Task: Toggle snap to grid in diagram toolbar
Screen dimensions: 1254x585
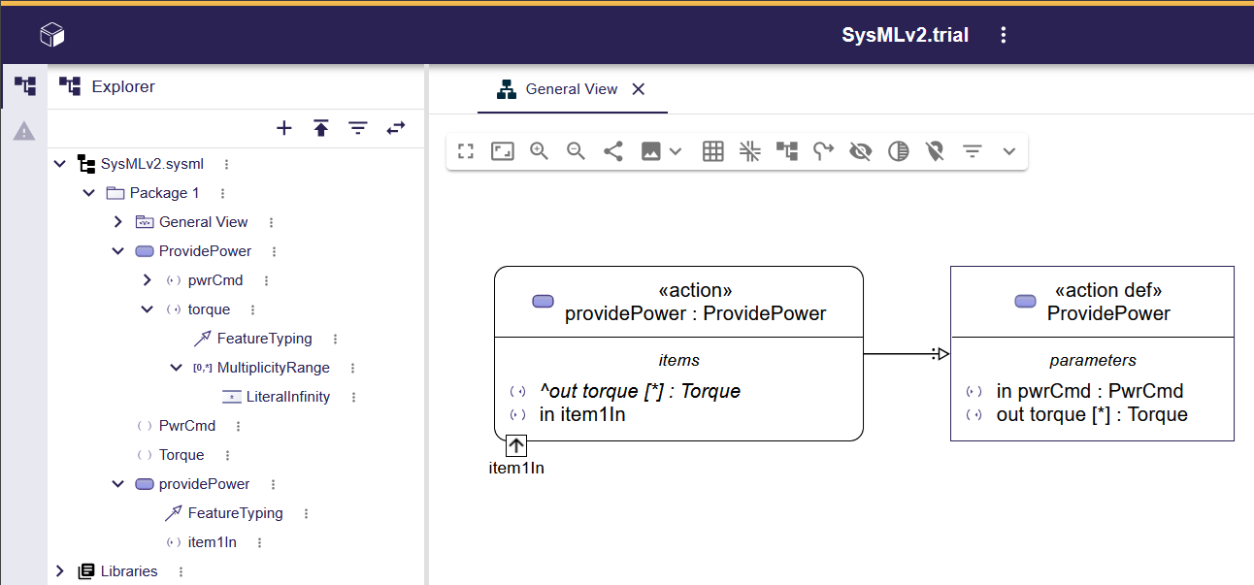Action: point(750,151)
